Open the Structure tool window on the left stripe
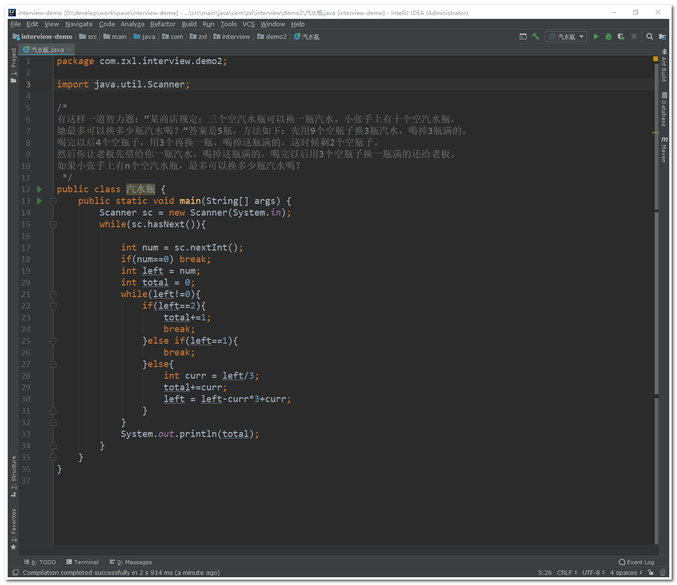Viewport: 677px width, 585px height. tap(14, 476)
